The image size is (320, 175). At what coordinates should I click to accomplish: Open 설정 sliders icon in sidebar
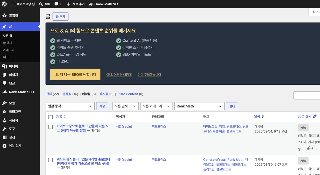coord(5,137)
